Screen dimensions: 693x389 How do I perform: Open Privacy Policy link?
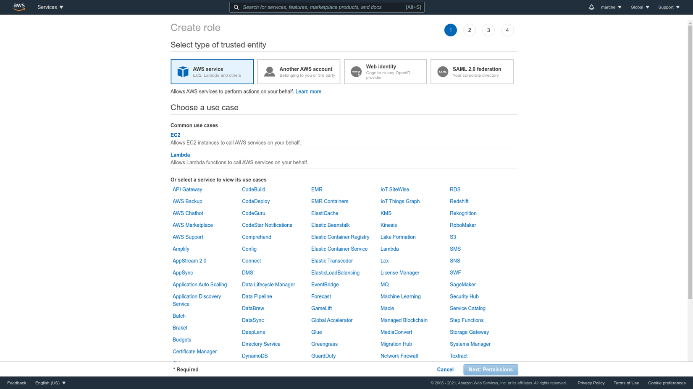click(x=591, y=383)
